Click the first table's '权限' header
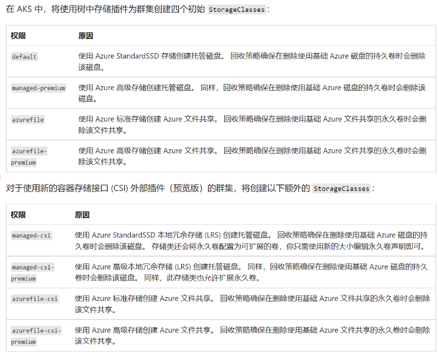 point(18,36)
